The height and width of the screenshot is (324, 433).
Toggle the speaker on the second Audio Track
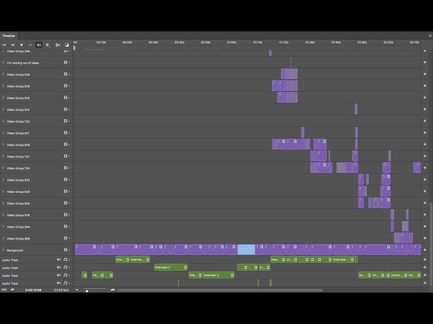(58, 267)
